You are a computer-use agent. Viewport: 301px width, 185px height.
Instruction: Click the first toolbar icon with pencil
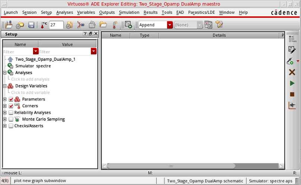(9, 25)
